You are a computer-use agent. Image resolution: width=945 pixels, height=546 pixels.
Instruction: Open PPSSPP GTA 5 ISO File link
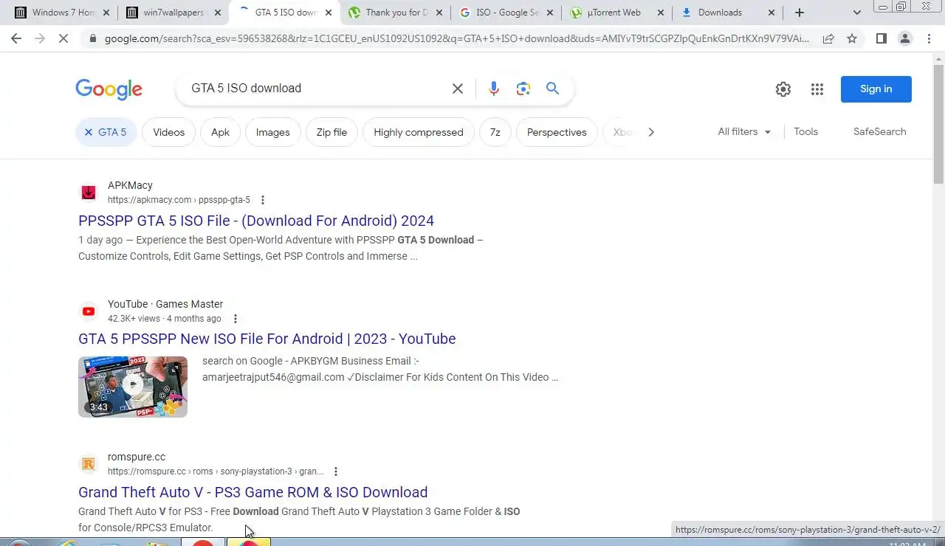pos(256,221)
